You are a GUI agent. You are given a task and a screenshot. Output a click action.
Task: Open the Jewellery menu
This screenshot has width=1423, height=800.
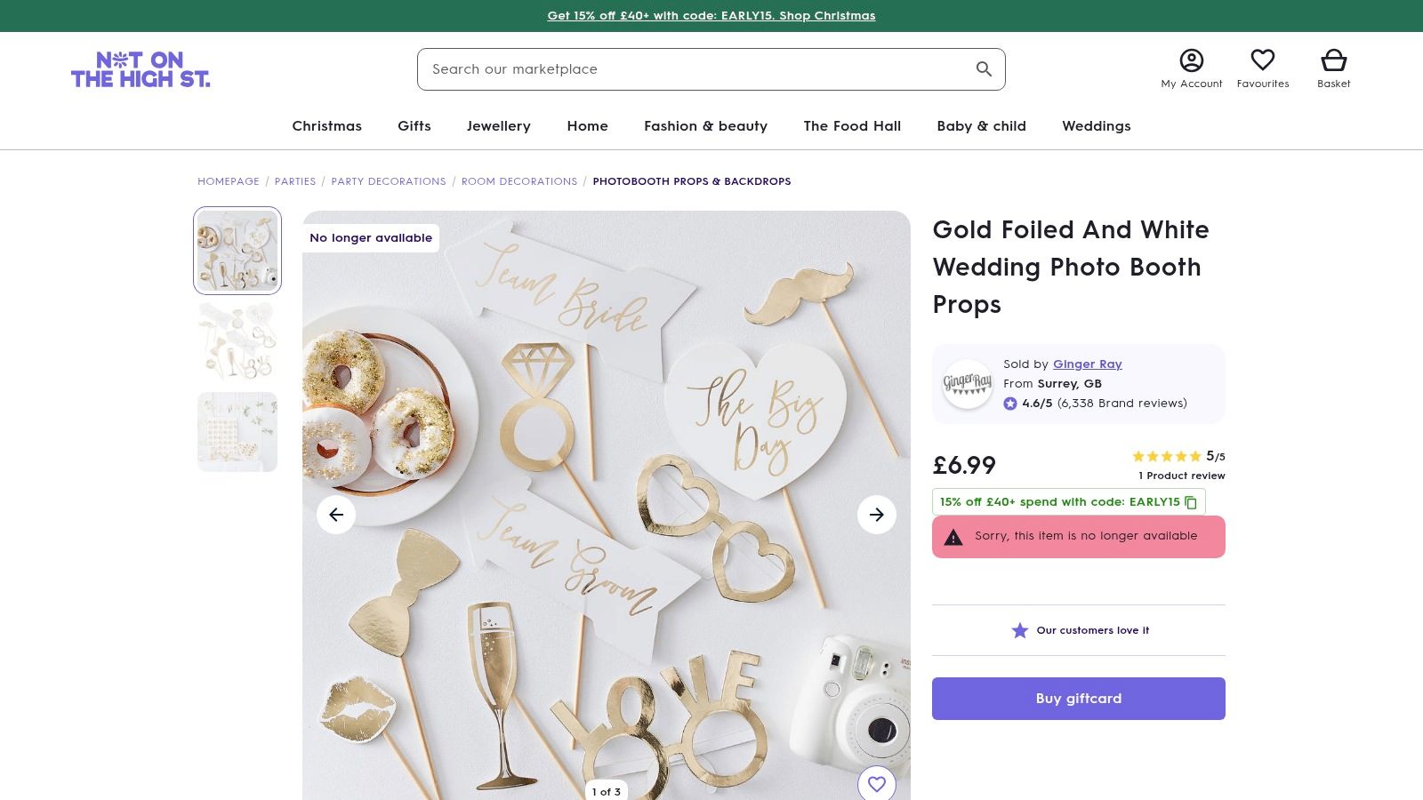point(498,126)
